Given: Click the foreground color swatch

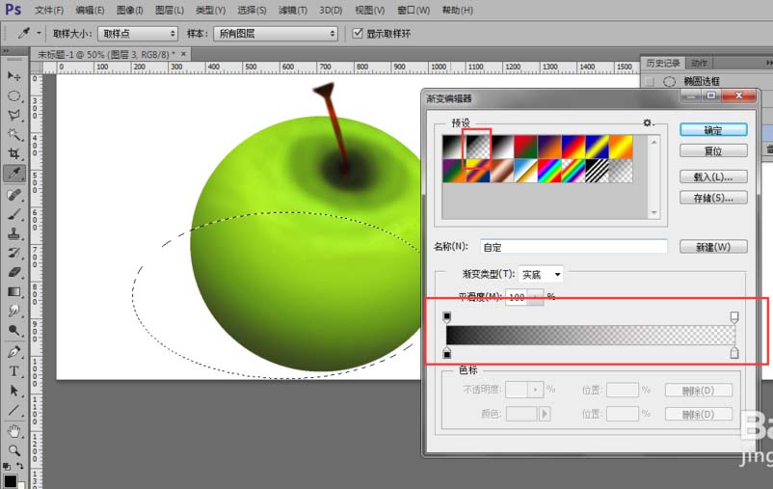Looking at the screenshot, I should [x=10, y=480].
